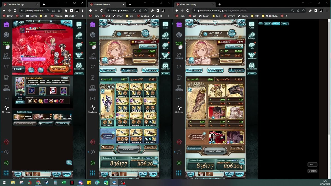Open Chat icon in left window sidebar

(79, 25)
